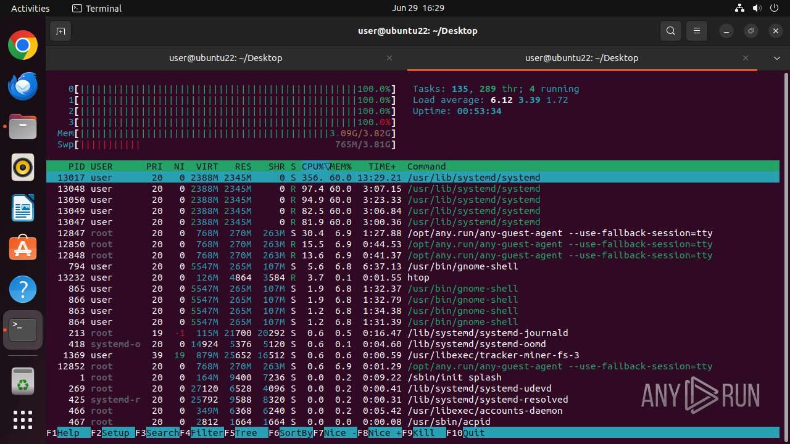Click the Uptime 00:53:34 value
Screen dimensions: 790x444
(x=479, y=111)
